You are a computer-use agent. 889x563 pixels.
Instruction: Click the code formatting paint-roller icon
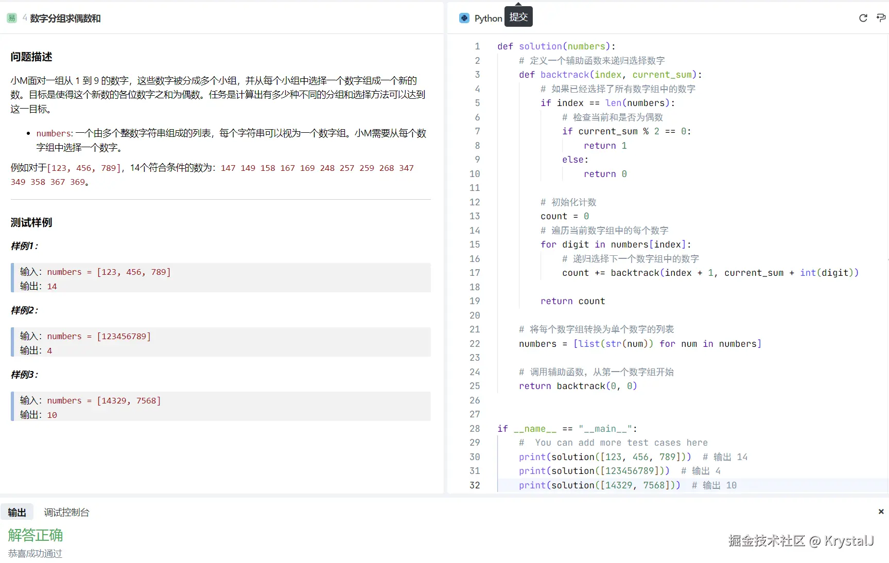tap(881, 18)
